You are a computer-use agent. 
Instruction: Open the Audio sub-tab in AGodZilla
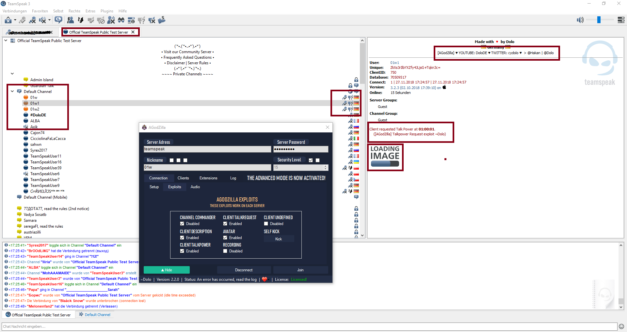(195, 187)
